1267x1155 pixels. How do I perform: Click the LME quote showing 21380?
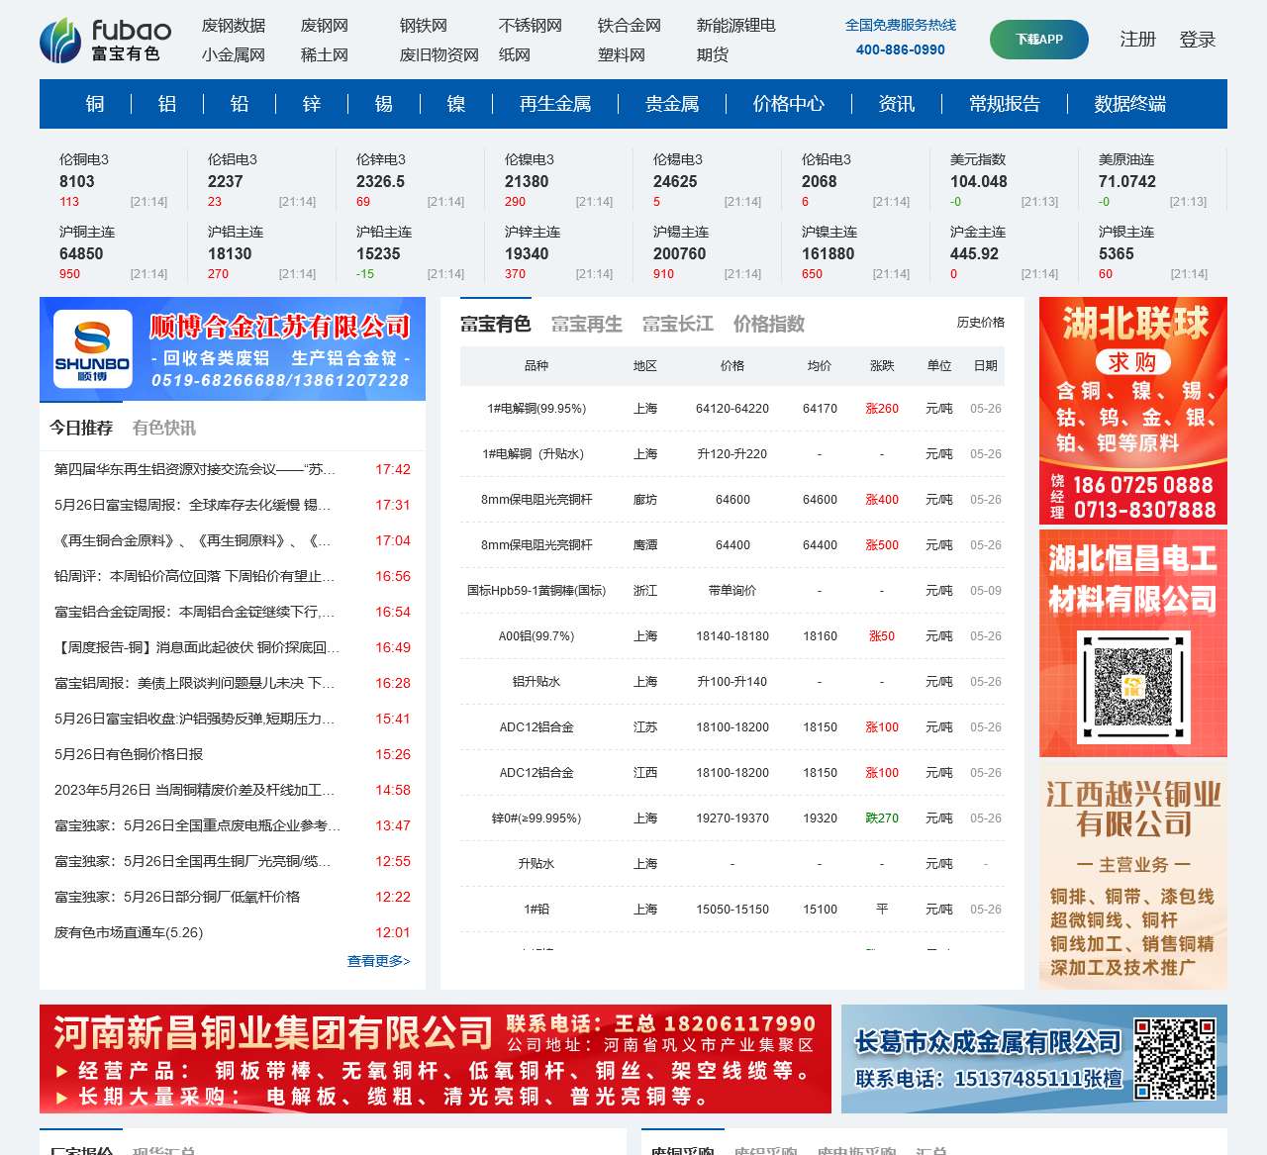click(x=558, y=180)
